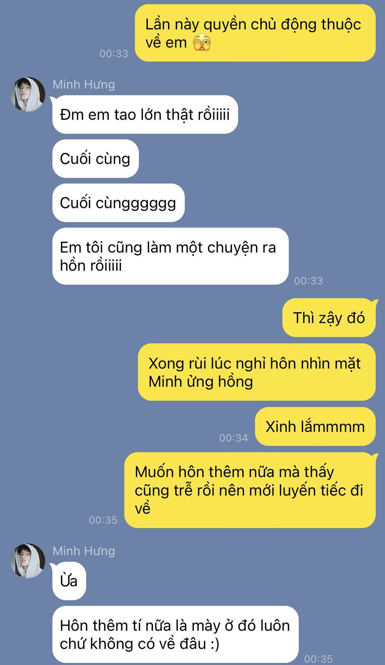The image size is (385, 665).
Task: Select the top Minh Hưng sender name
Action: pyautogui.click(x=84, y=85)
